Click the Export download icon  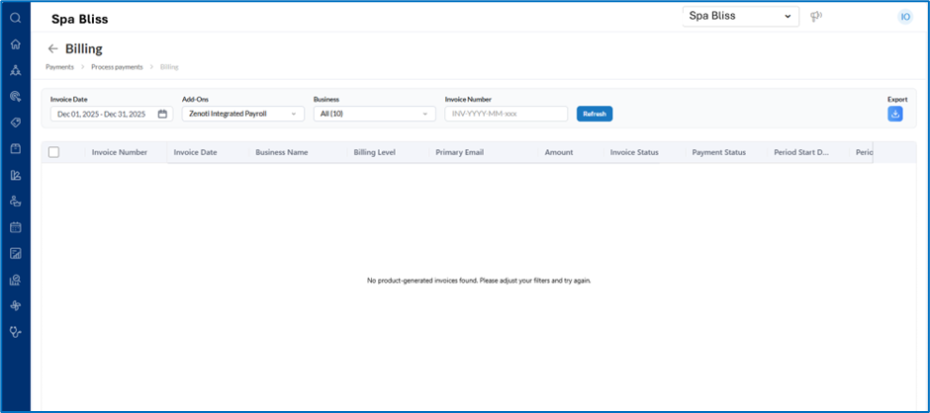coord(895,114)
